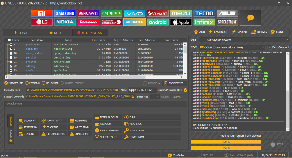
Task: Open the Super Map dropdown
Action: [154, 97]
